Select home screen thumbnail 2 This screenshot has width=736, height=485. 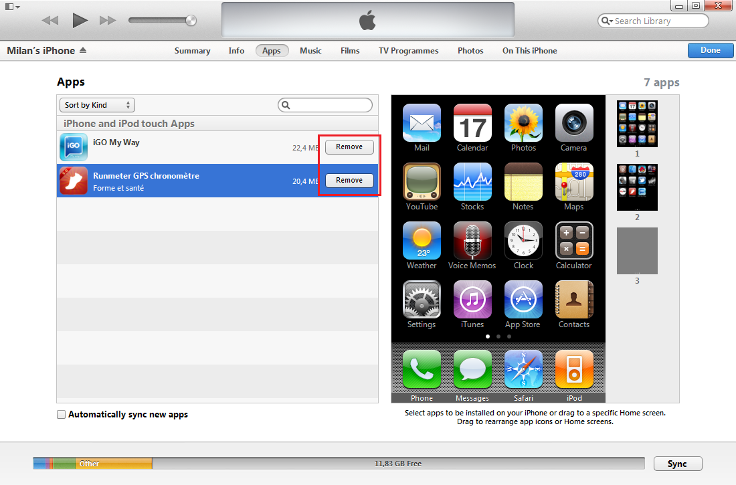637,187
